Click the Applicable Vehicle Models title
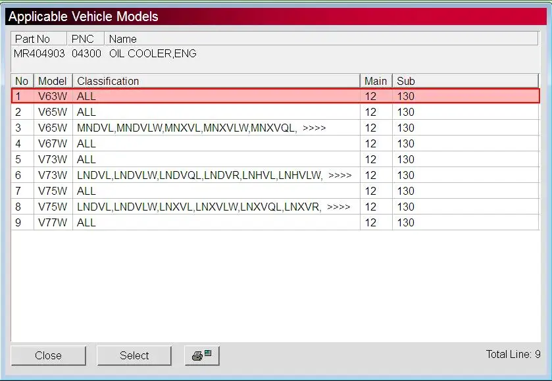 [x=84, y=16]
